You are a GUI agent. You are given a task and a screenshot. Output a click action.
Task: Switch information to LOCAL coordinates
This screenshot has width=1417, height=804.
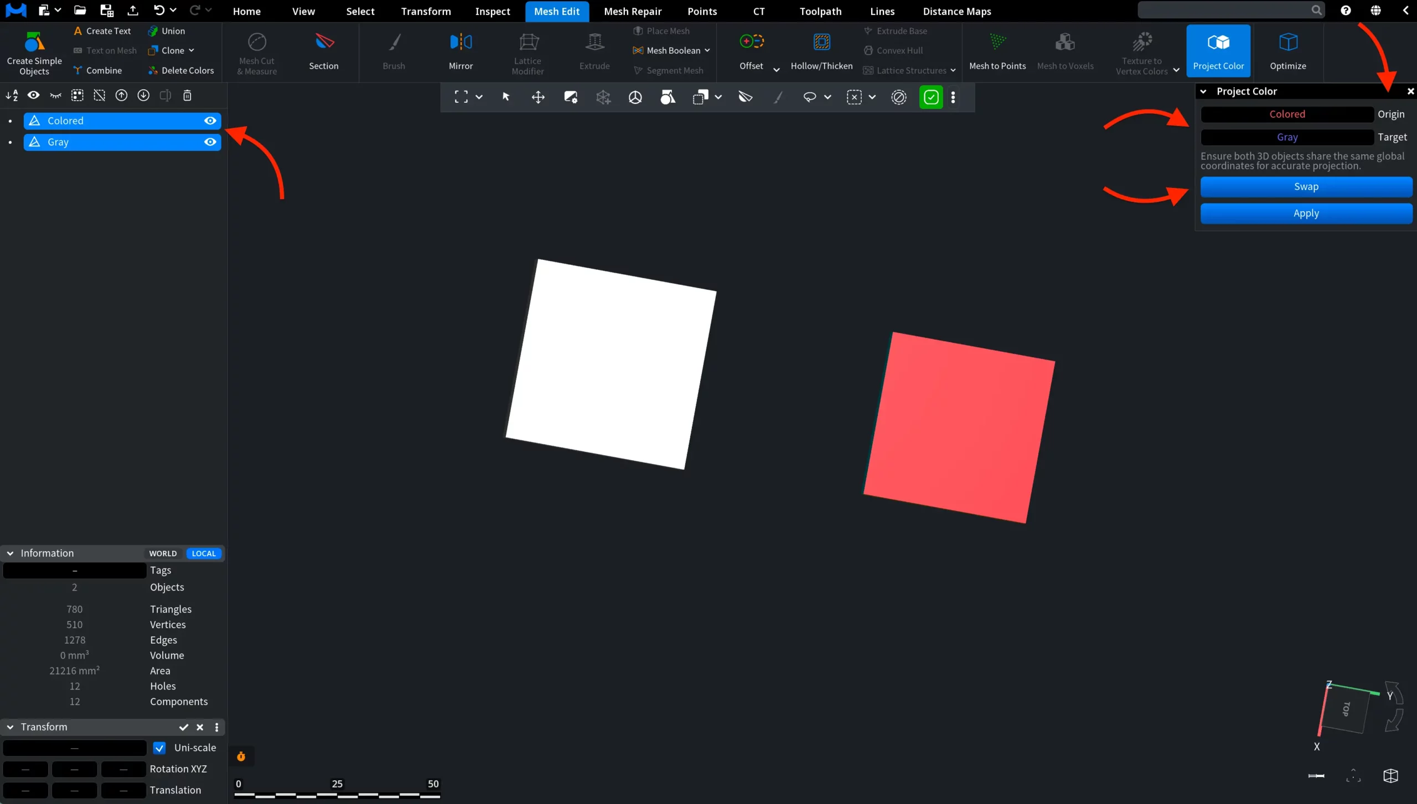204,554
